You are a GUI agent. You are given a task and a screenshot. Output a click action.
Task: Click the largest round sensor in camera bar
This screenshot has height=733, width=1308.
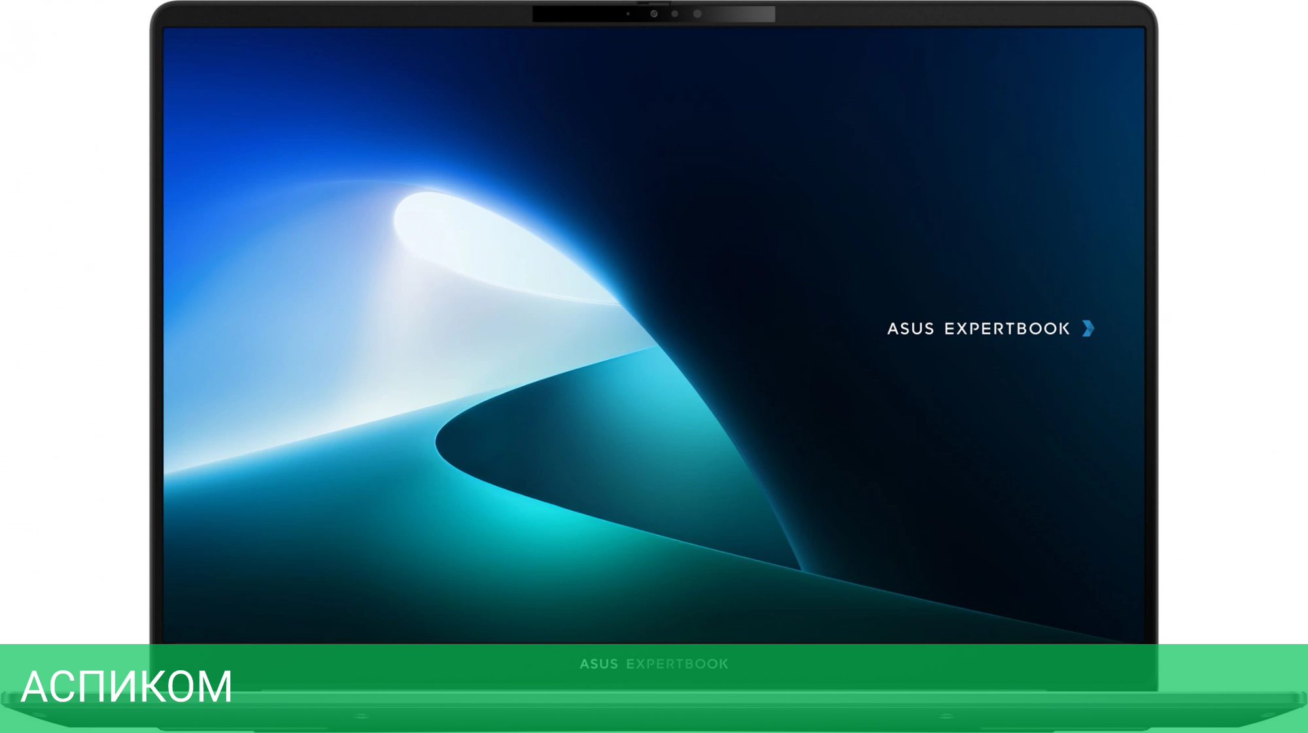[x=697, y=14]
